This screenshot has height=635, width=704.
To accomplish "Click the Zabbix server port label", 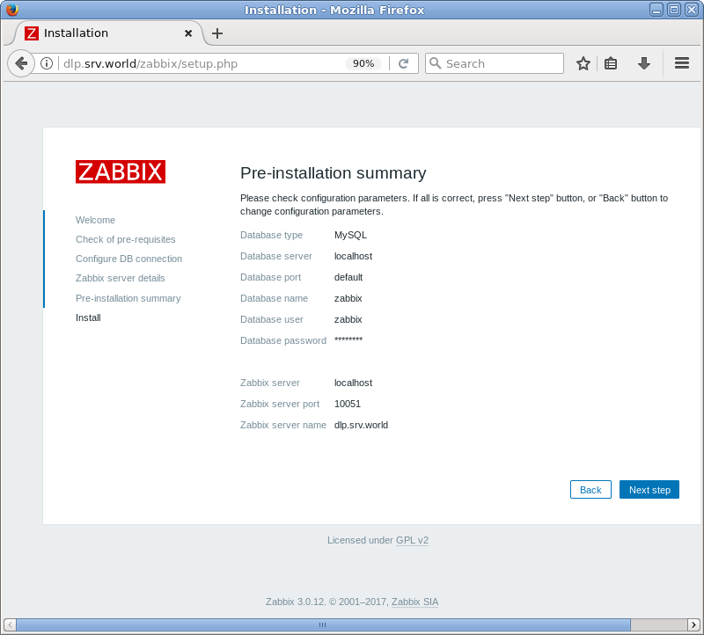I will (280, 404).
